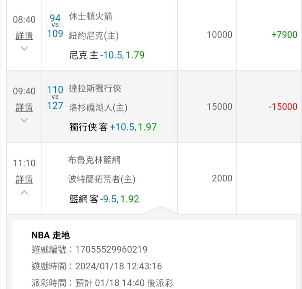Click bet line 籃網 客 -9.5, 1.92

[x=104, y=199]
